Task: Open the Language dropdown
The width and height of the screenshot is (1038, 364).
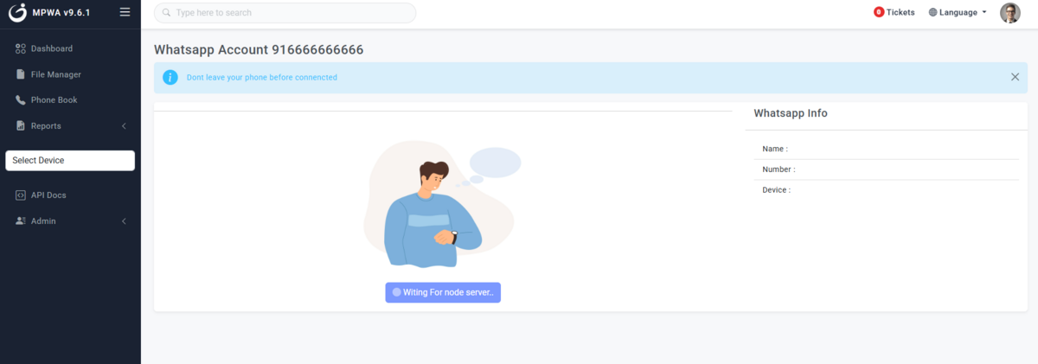Action: tap(958, 12)
